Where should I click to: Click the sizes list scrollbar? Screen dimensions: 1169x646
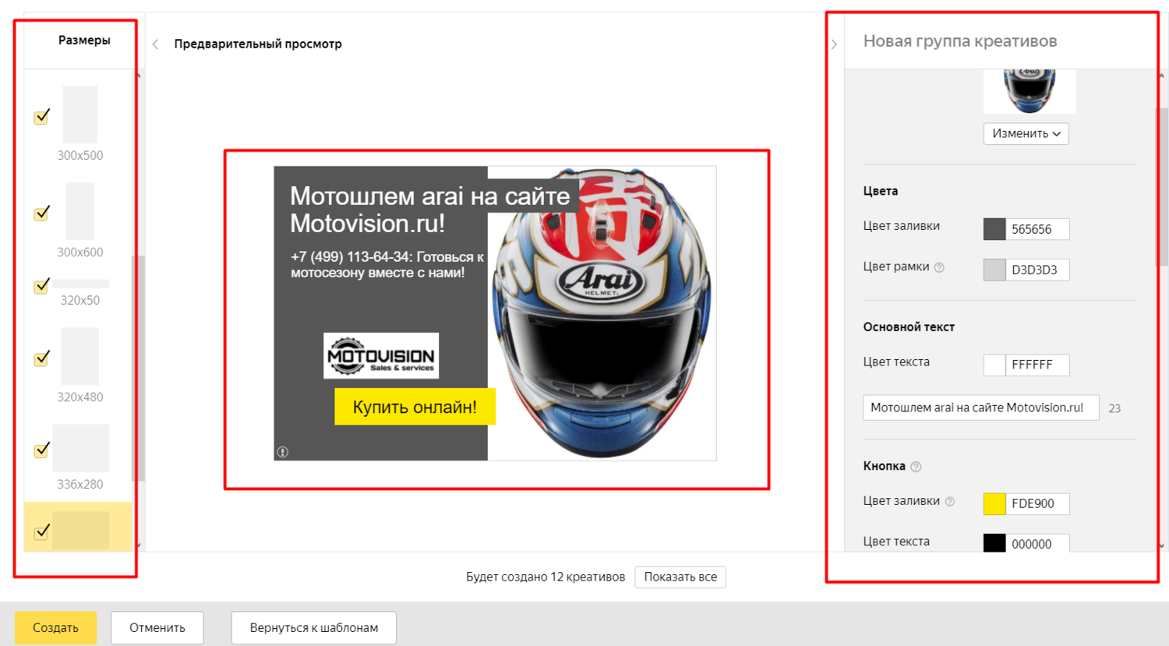(x=139, y=368)
